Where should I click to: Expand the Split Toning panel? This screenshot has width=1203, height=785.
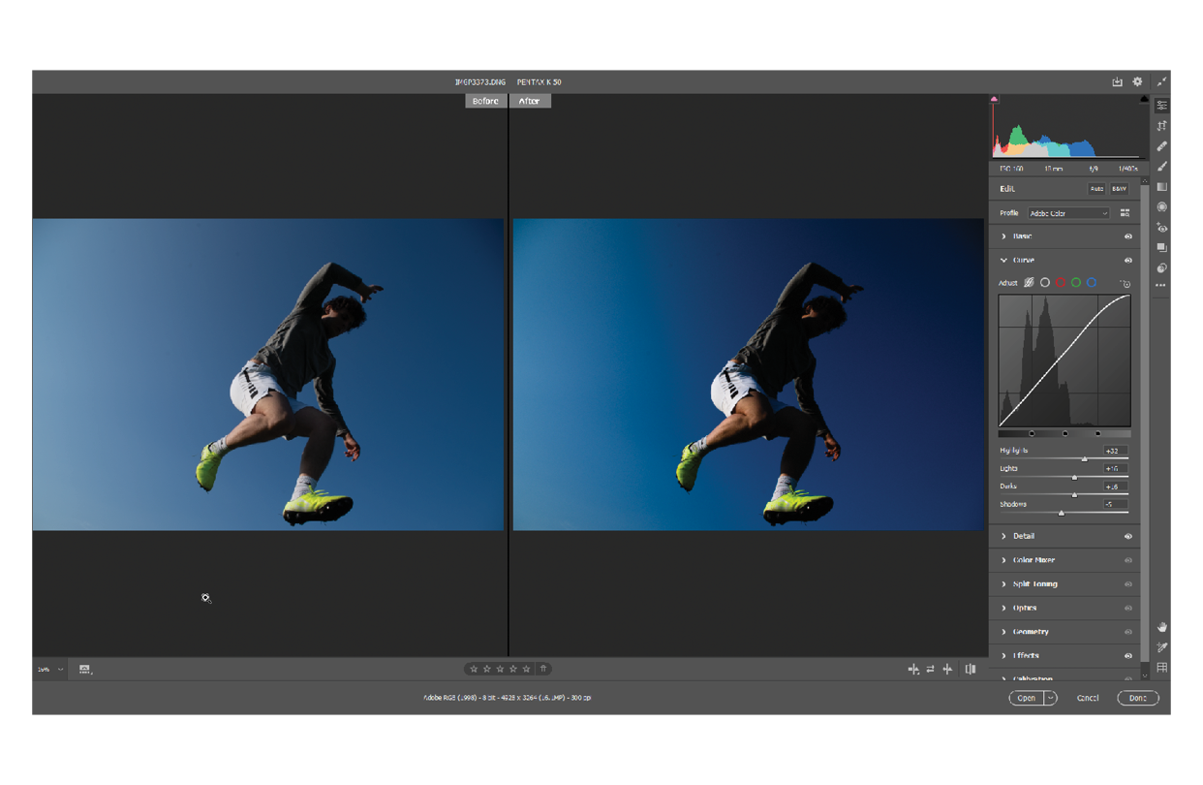1003,584
